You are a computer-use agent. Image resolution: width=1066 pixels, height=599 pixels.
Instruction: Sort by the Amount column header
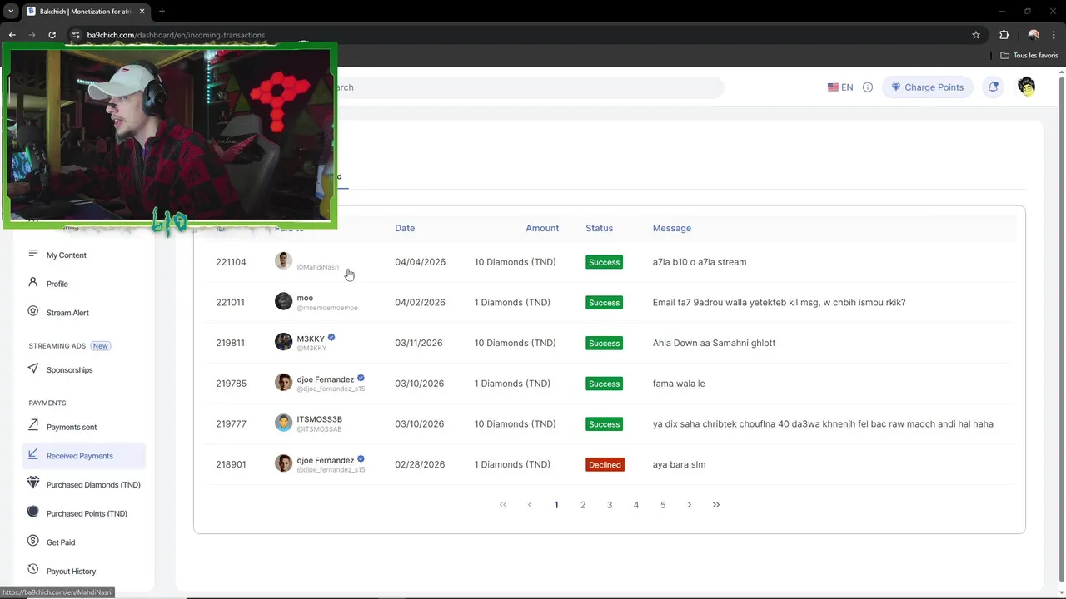pos(542,228)
